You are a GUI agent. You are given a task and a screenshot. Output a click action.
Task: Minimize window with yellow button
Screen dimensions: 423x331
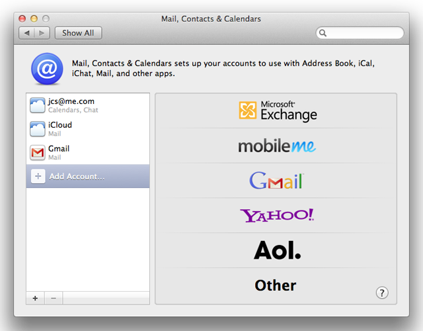coord(34,19)
